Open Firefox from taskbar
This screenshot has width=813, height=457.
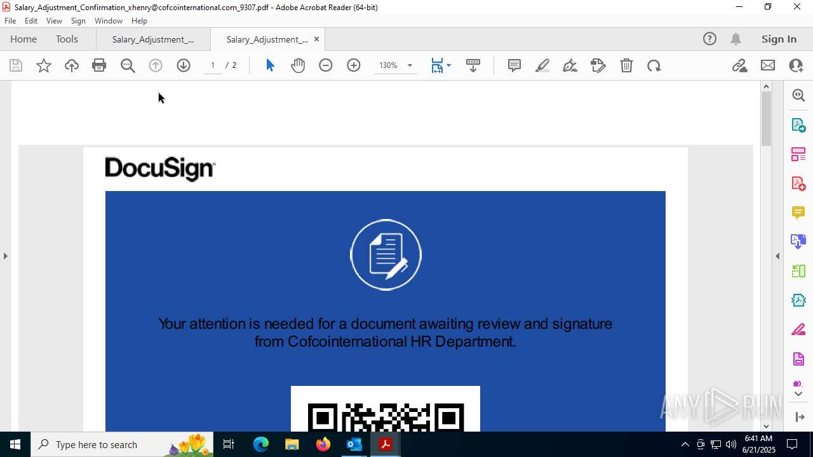click(323, 444)
